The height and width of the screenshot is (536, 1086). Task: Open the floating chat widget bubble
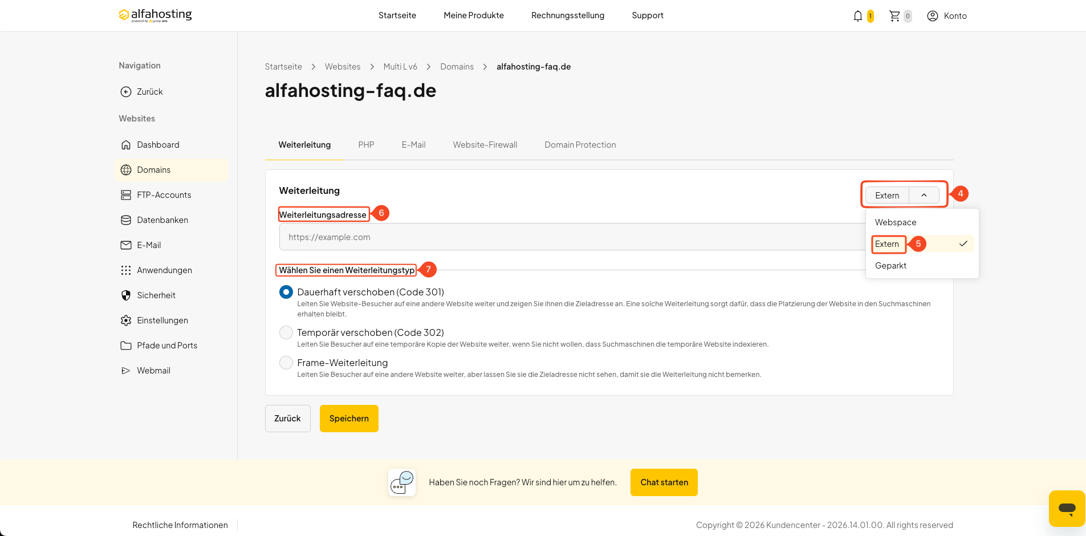[1067, 509]
